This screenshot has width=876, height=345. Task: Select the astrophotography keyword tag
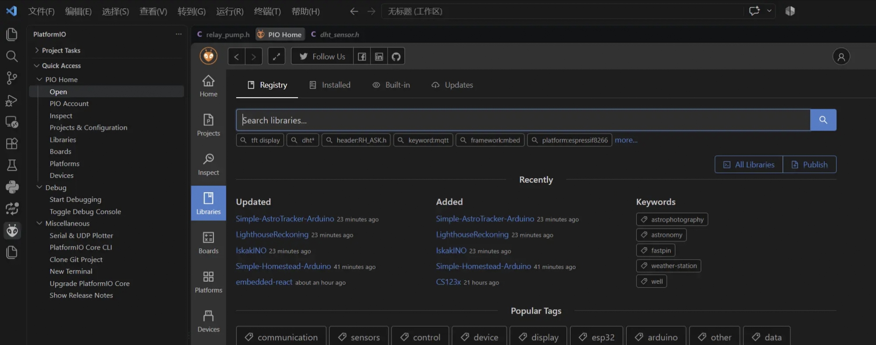pos(672,219)
